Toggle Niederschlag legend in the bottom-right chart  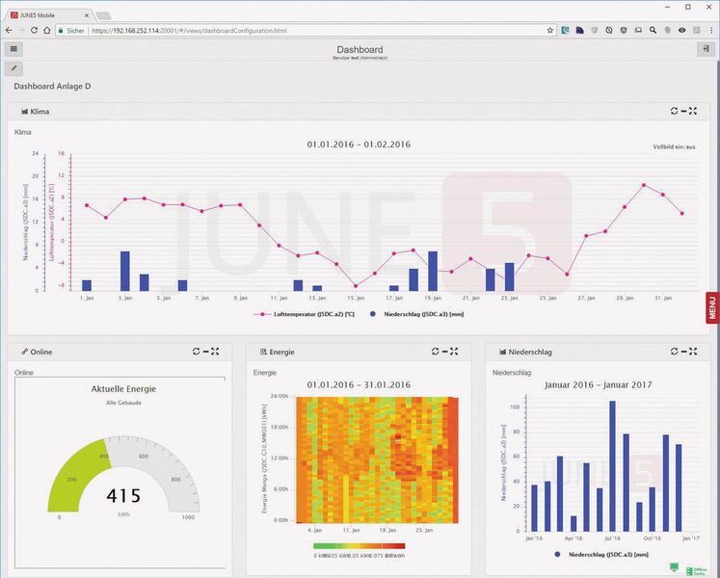pyautogui.click(x=601, y=555)
